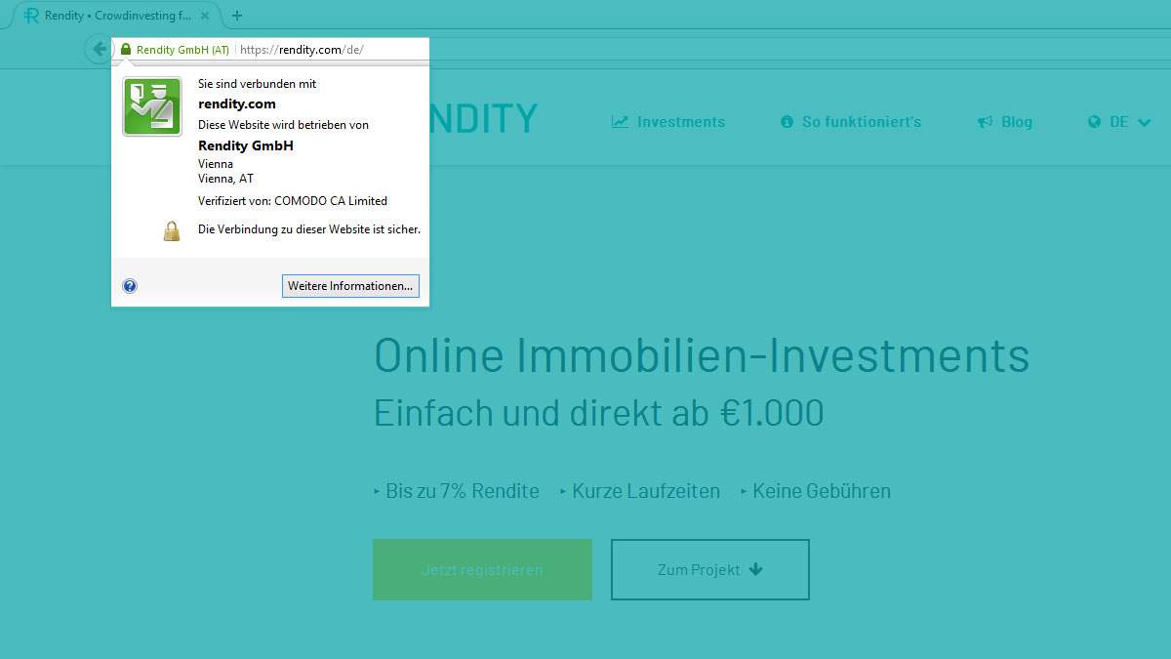The image size is (1171, 659).
Task: Expand the DE language dropdown chevron
Action: click(1145, 123)
